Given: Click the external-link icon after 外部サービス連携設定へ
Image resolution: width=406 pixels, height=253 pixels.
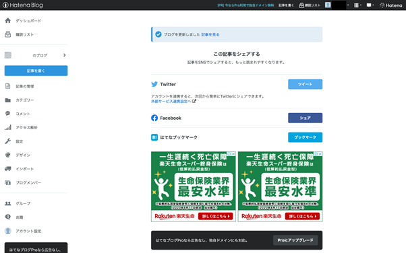Looking at the screenshot, I should coord(194,102).
